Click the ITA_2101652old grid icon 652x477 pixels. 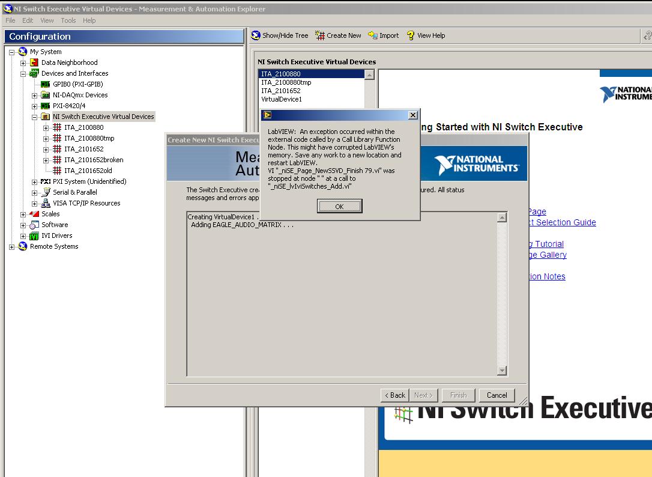click(x=57, y=171)
